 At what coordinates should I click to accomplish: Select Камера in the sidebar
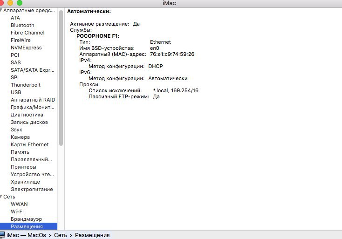coord(21,137)
